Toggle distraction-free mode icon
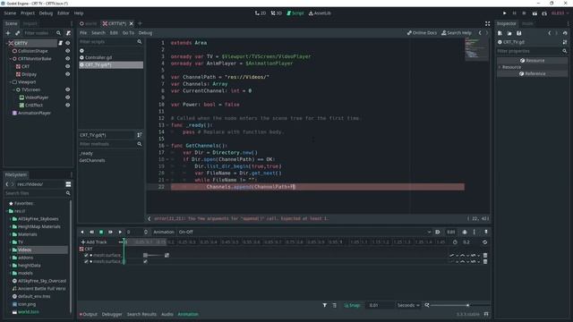The height and width of the screenshot is (322, 573). pos(487,23)
